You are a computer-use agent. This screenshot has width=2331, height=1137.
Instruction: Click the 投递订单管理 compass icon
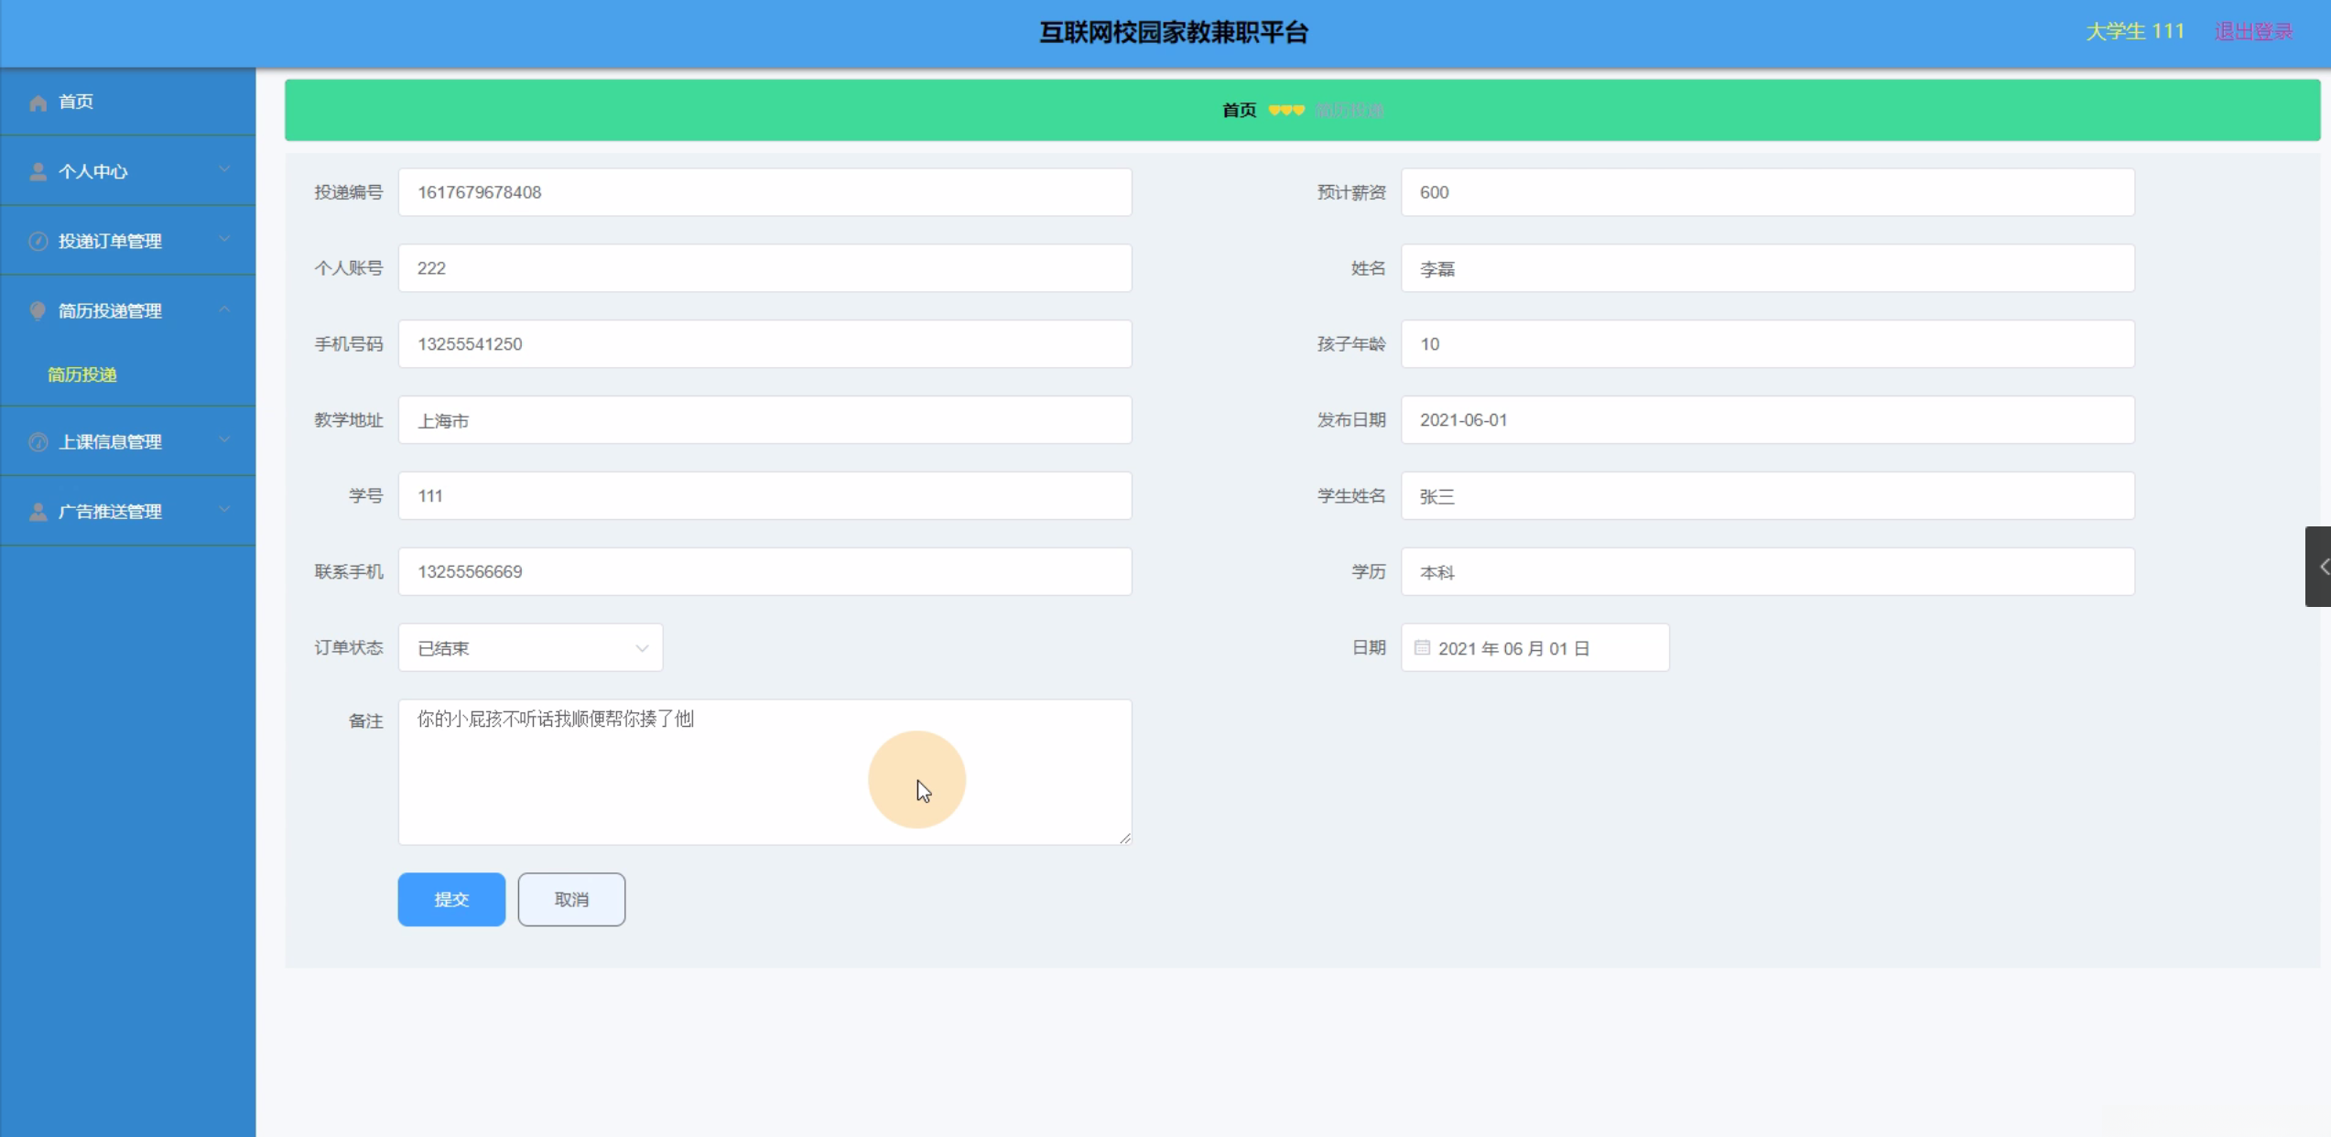point(38,241)
